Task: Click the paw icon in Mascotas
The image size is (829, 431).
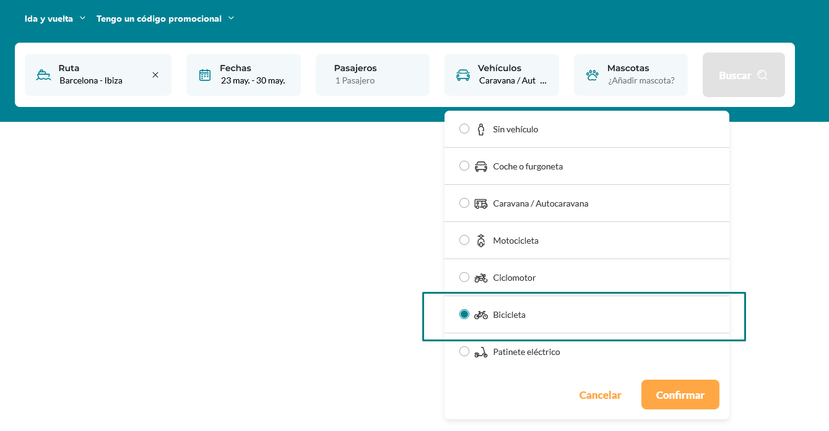Action: coord(592,75)
